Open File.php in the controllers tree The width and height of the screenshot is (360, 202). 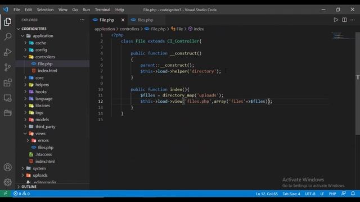point(52,63)
